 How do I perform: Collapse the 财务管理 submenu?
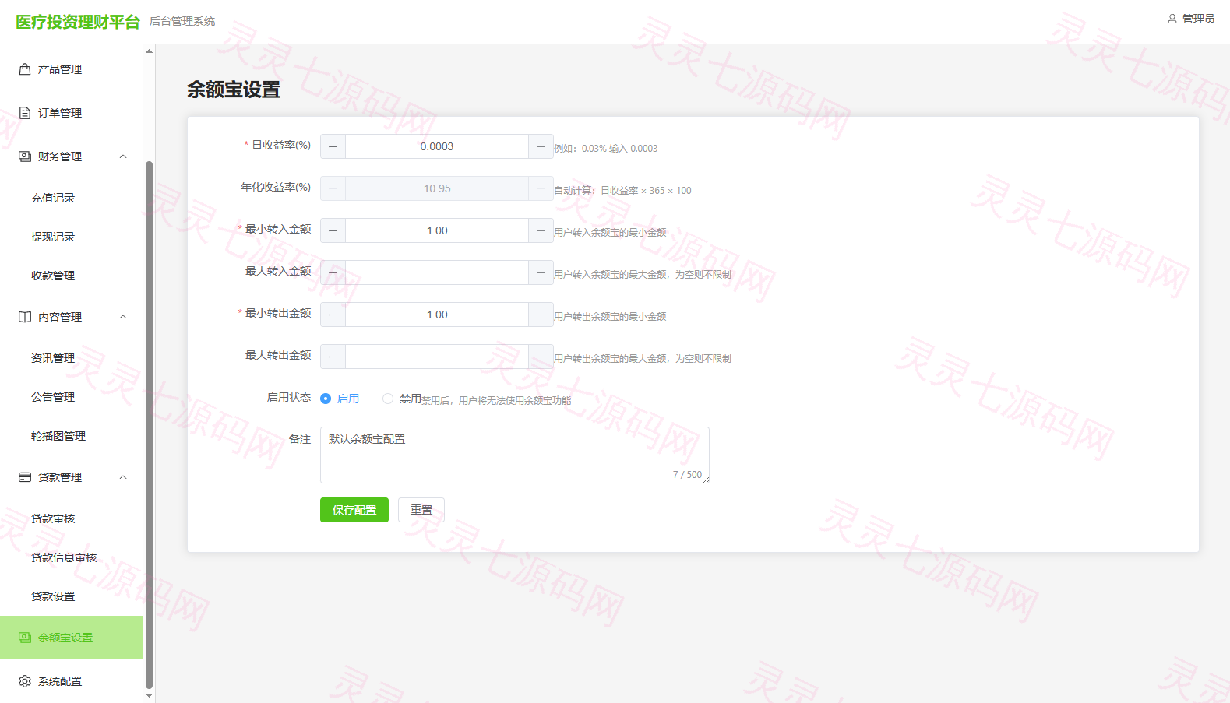tap(123, 156)
